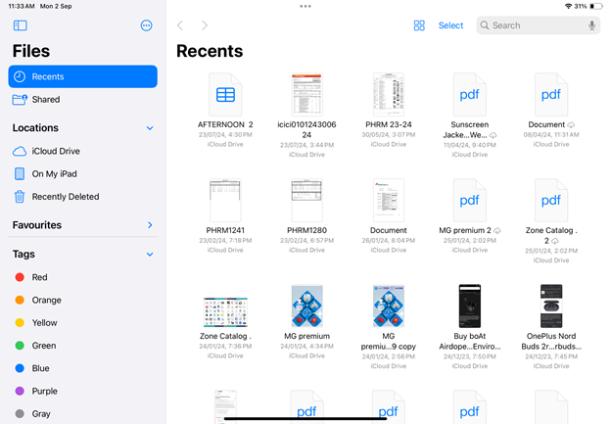611x424 pixels.
Task: Select Shared in the sidebar
Action: (82, 100)
